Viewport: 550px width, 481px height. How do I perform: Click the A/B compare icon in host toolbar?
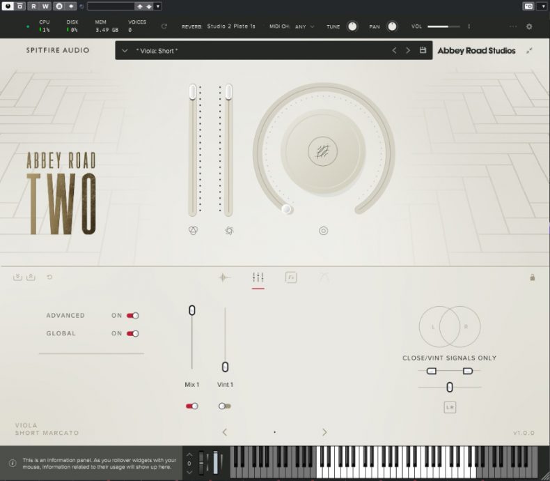point(59,6)
